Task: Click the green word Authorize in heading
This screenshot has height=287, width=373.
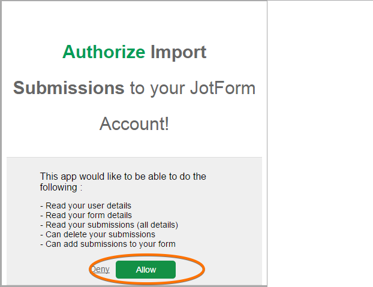Action: [104, 52]
